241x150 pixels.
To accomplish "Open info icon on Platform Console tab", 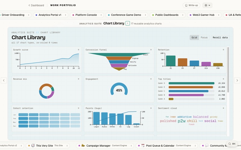I will coord(101,15).
